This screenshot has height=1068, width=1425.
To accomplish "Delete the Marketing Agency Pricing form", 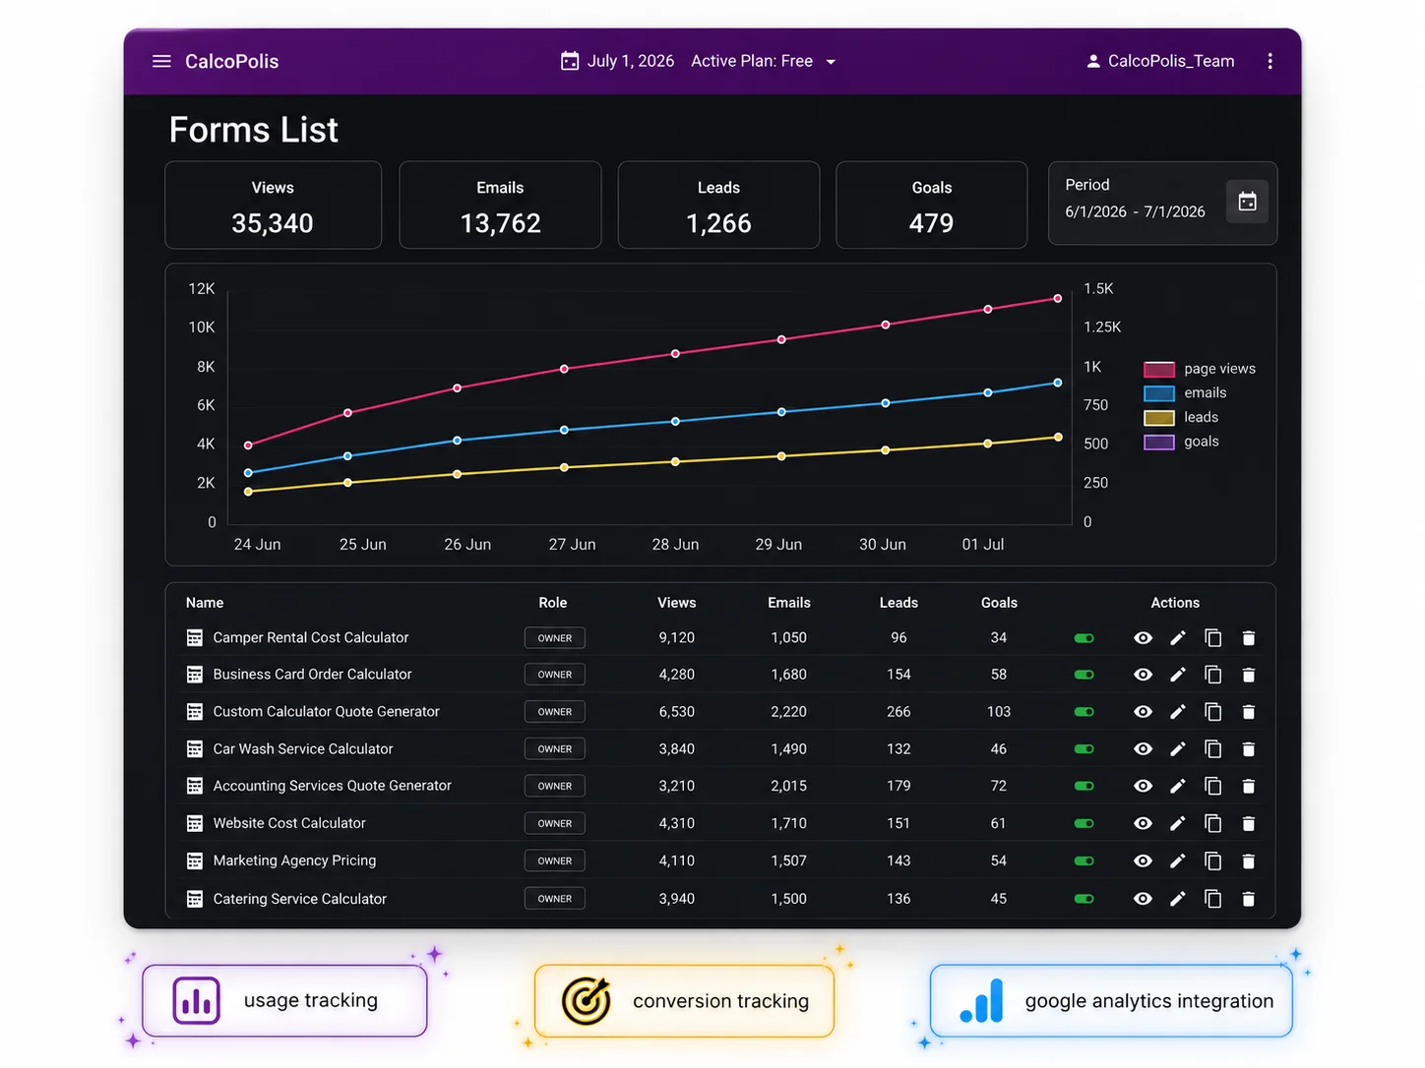I will click(x=1249, y=861).
